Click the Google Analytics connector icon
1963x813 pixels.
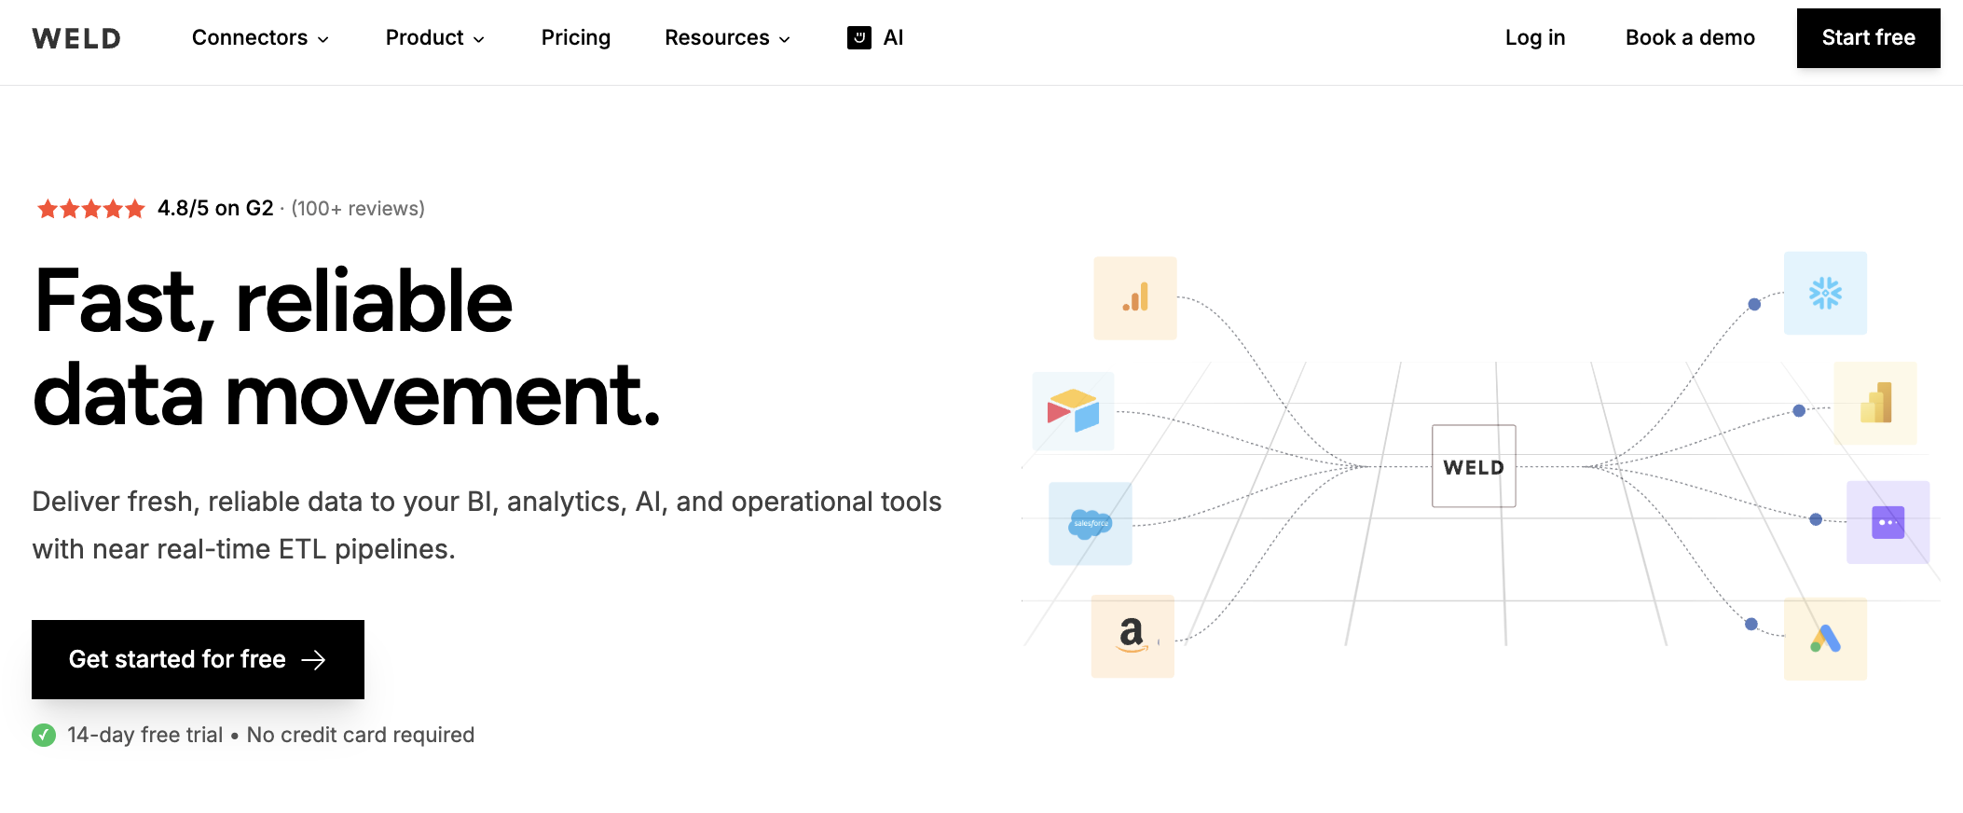tap(1134, 298)
